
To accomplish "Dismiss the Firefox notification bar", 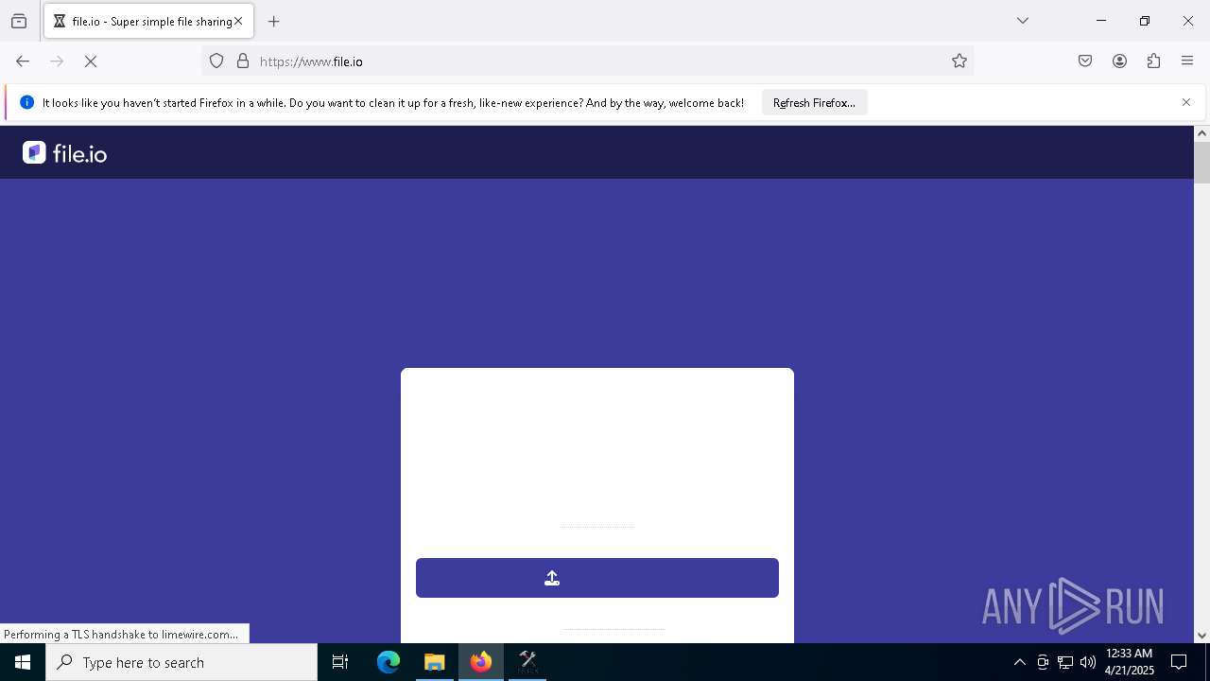I will click(1186, 102).
